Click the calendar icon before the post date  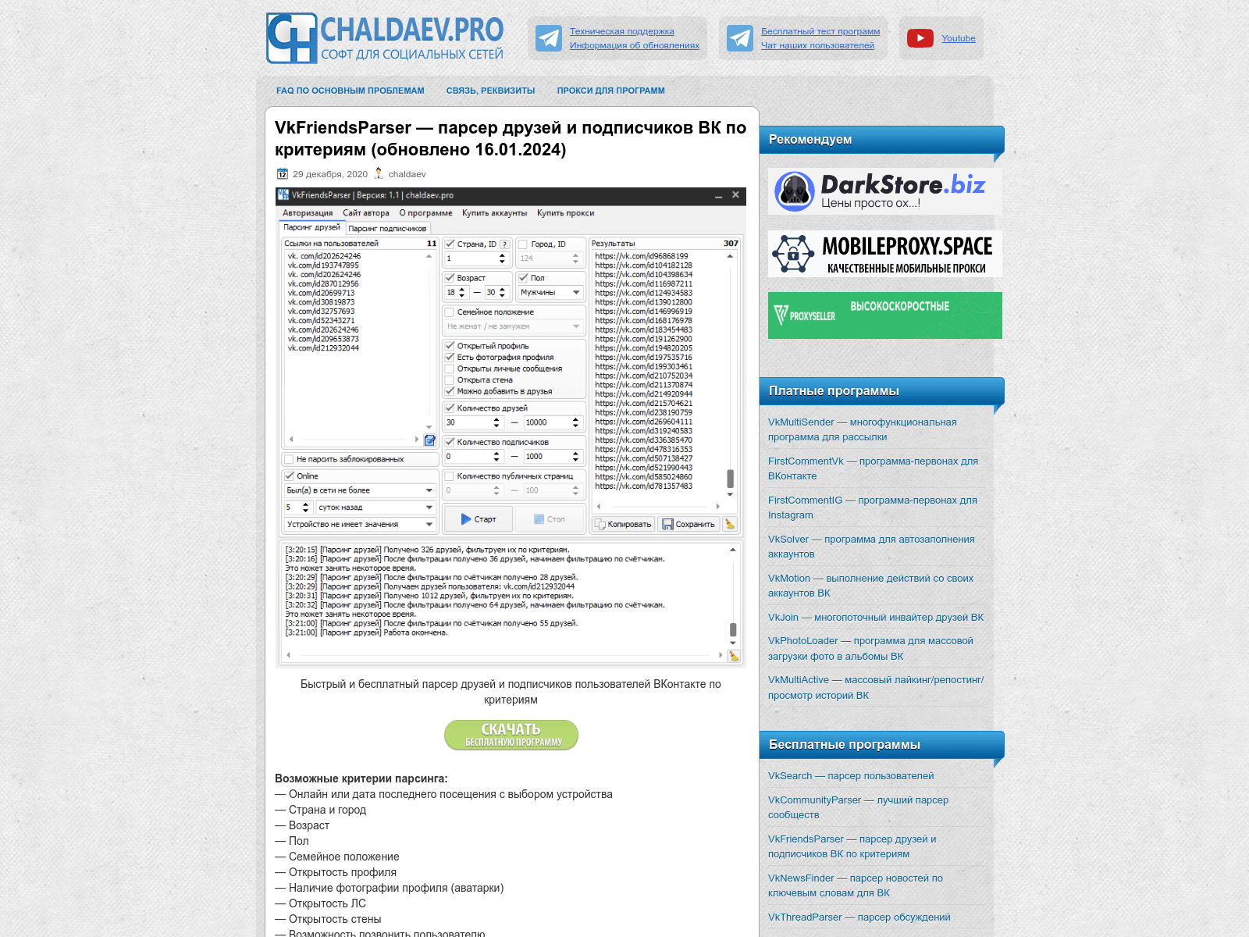tap(283, 174)
